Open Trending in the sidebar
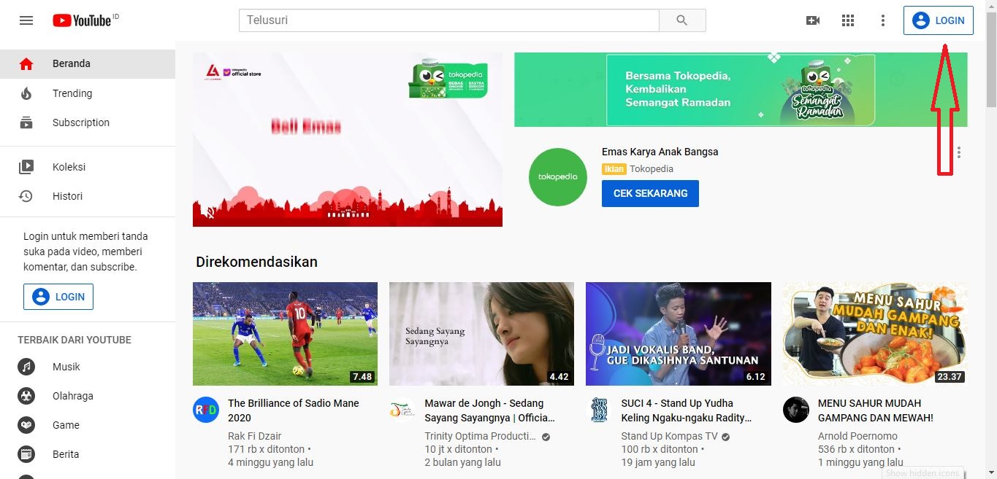 click(88, 93)
